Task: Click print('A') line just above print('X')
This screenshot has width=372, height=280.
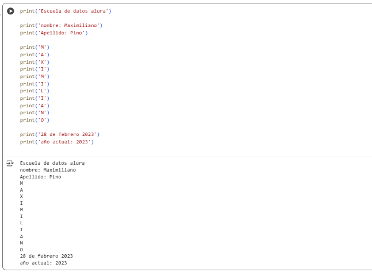Action: click(34, 55)
